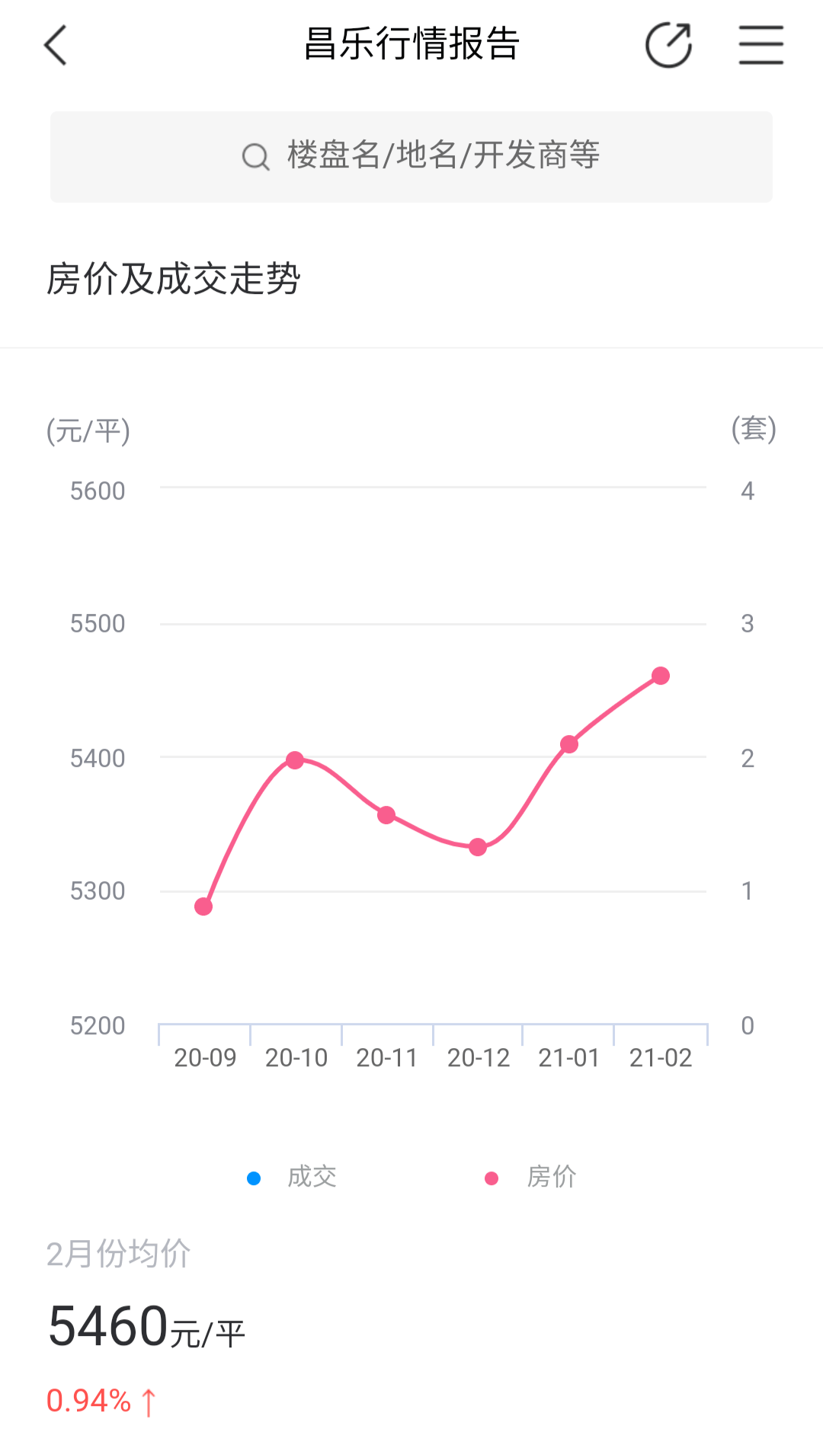Select the 20-10 data point on chart
This screenshot has width=823, height=1448.
(x=295, y=760)
